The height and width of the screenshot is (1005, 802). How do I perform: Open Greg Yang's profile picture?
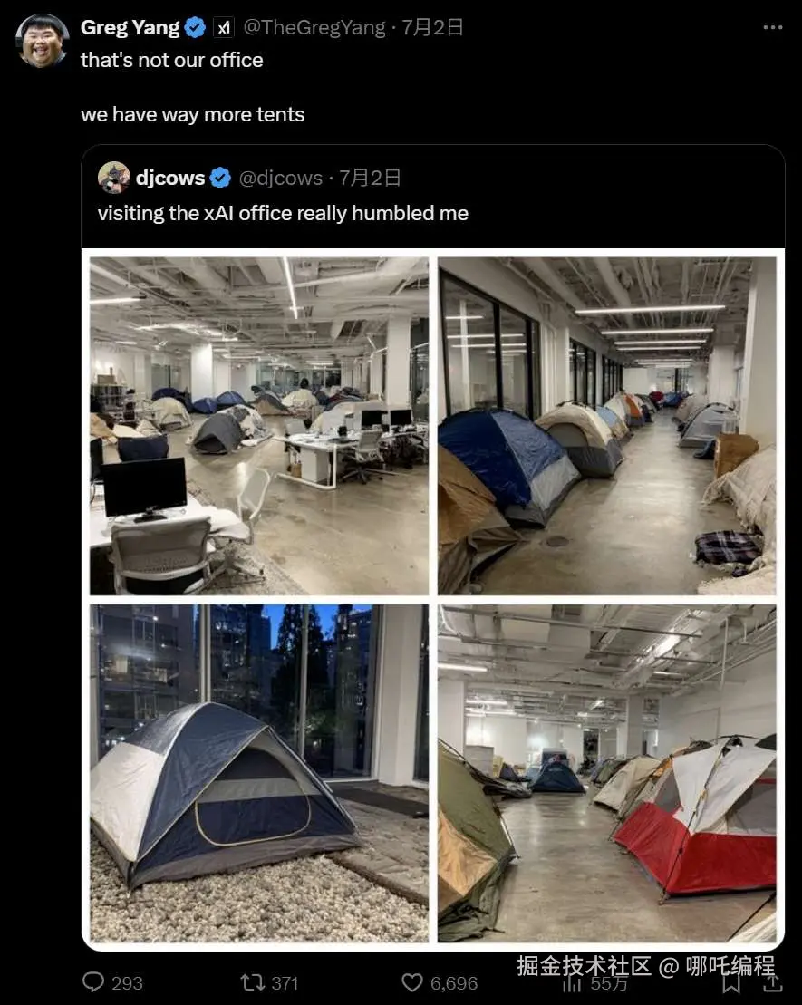42,41
